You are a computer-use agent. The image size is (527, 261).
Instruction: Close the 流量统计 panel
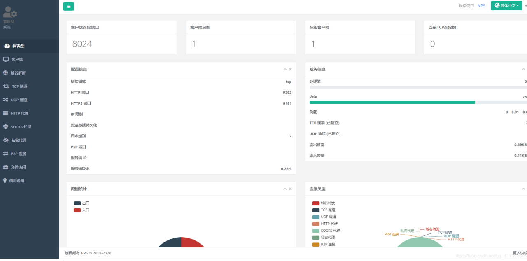tap(290, 189)
